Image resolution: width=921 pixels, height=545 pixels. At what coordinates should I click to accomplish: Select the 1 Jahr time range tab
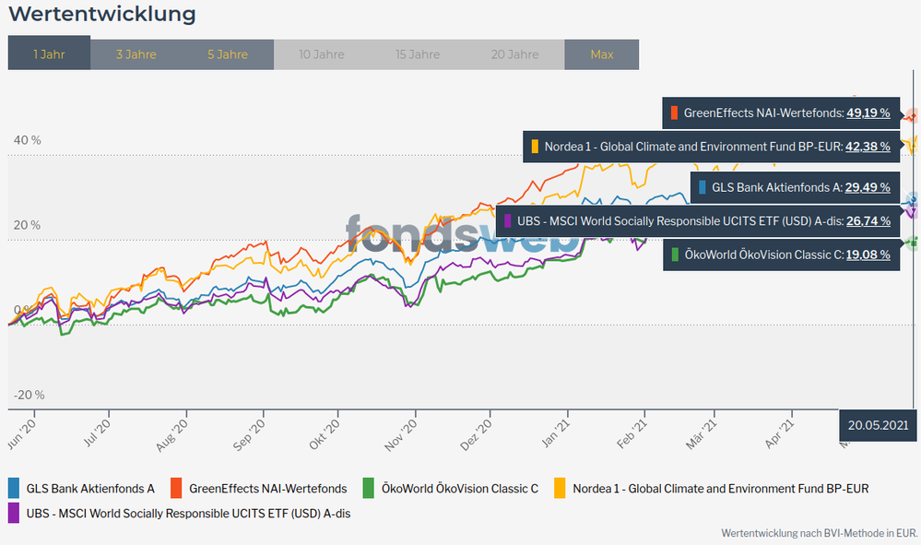49,54
